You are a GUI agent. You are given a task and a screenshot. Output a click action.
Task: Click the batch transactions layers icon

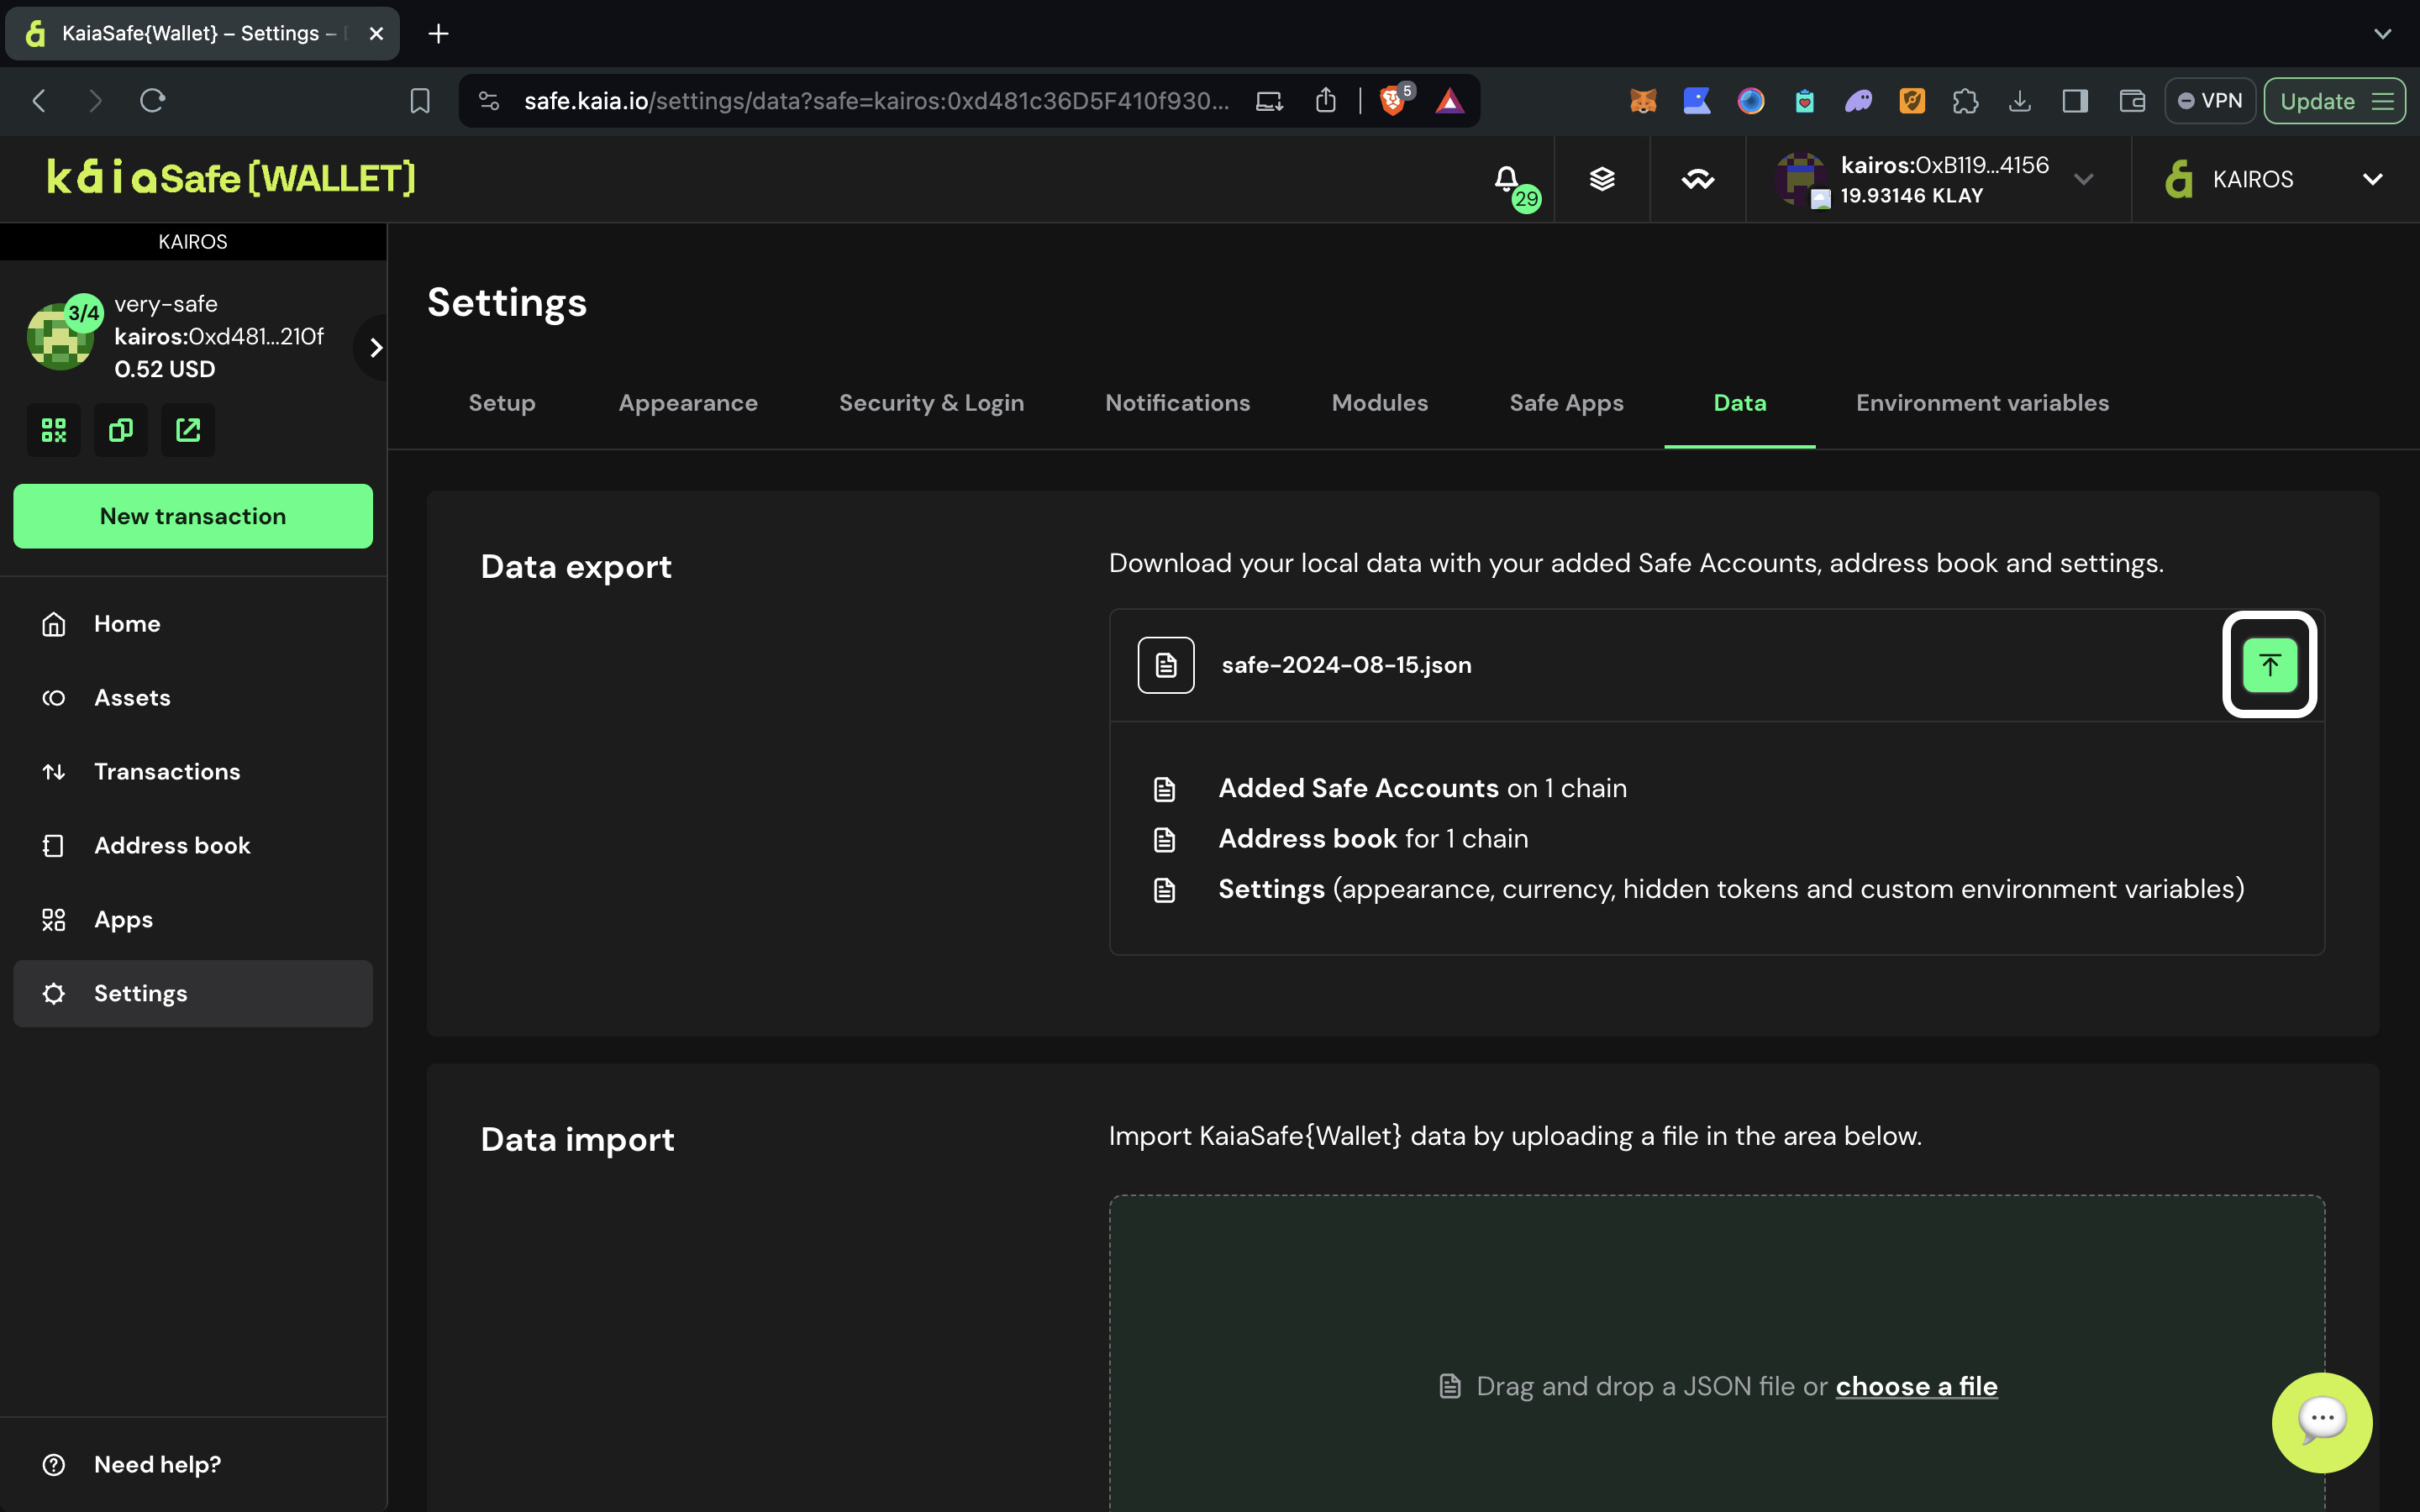click(x=1602, y=179)
